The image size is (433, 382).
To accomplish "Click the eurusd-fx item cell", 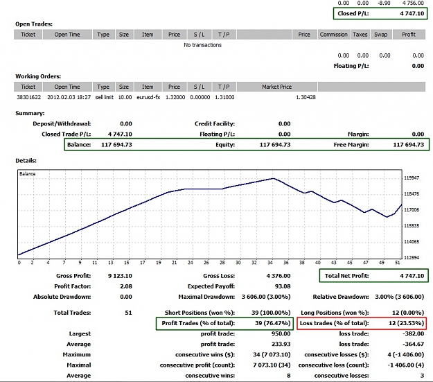I will [x=148, y=97].
